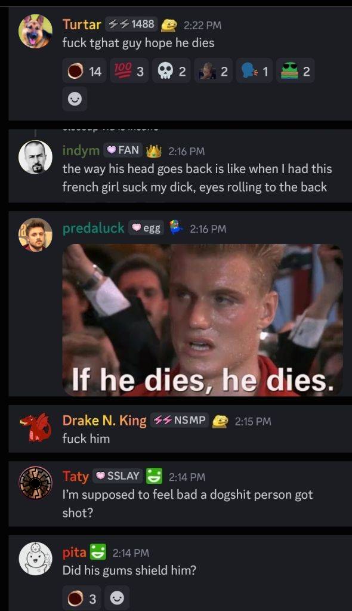Viewport: 352px width, 611px height.
Task: Click the speaking head reaction with 1
Action: click(255, 72)
